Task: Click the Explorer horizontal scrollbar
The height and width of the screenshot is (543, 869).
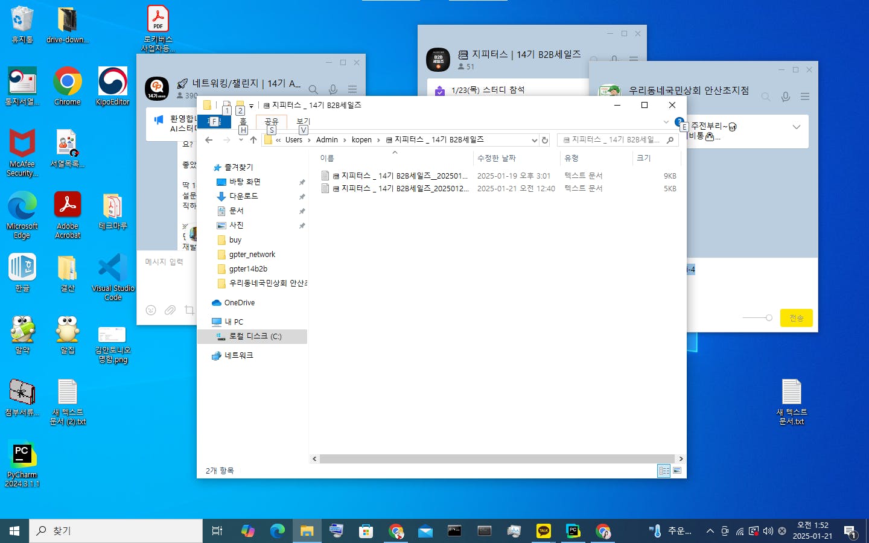Action: (497, 459)
